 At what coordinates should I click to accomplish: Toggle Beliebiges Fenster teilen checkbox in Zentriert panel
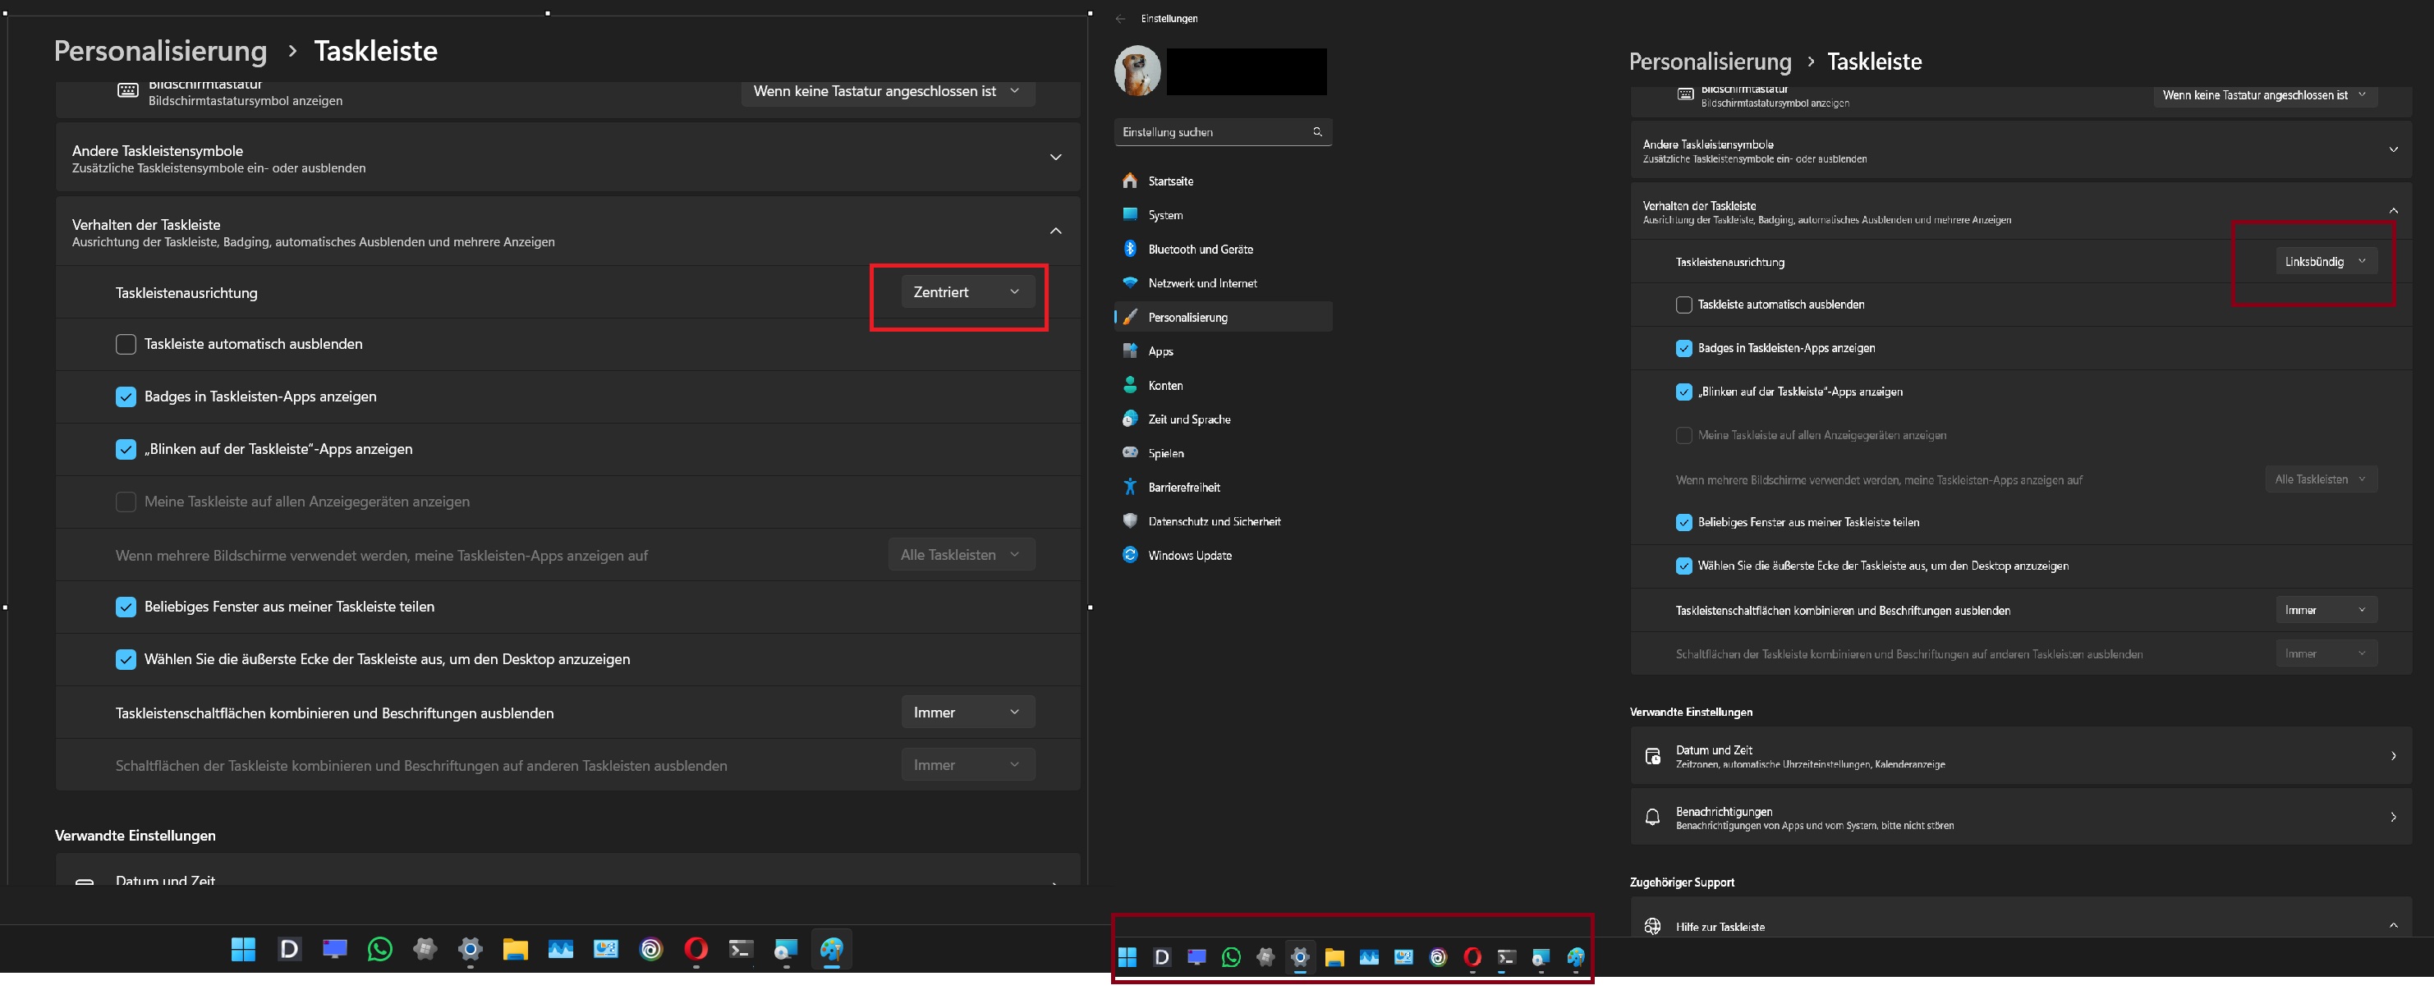click(x=126, y=607)
